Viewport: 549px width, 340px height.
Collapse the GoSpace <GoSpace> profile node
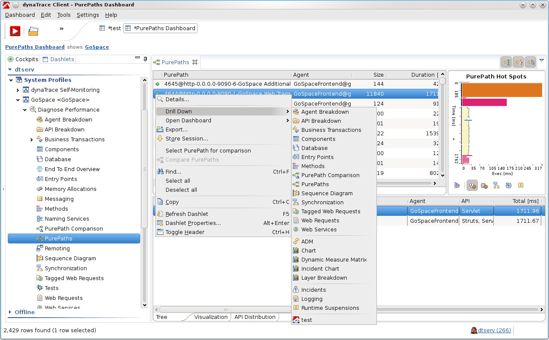pos(18,100)
